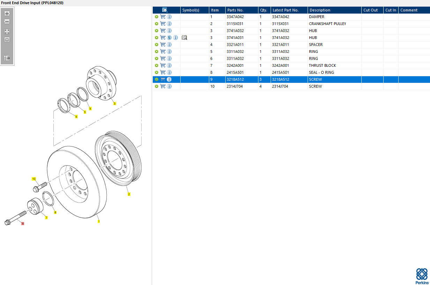This screenshot has width=430, height=285.
Task: Add SCREW 2314J704 to the cart
Action: point(163,86)
